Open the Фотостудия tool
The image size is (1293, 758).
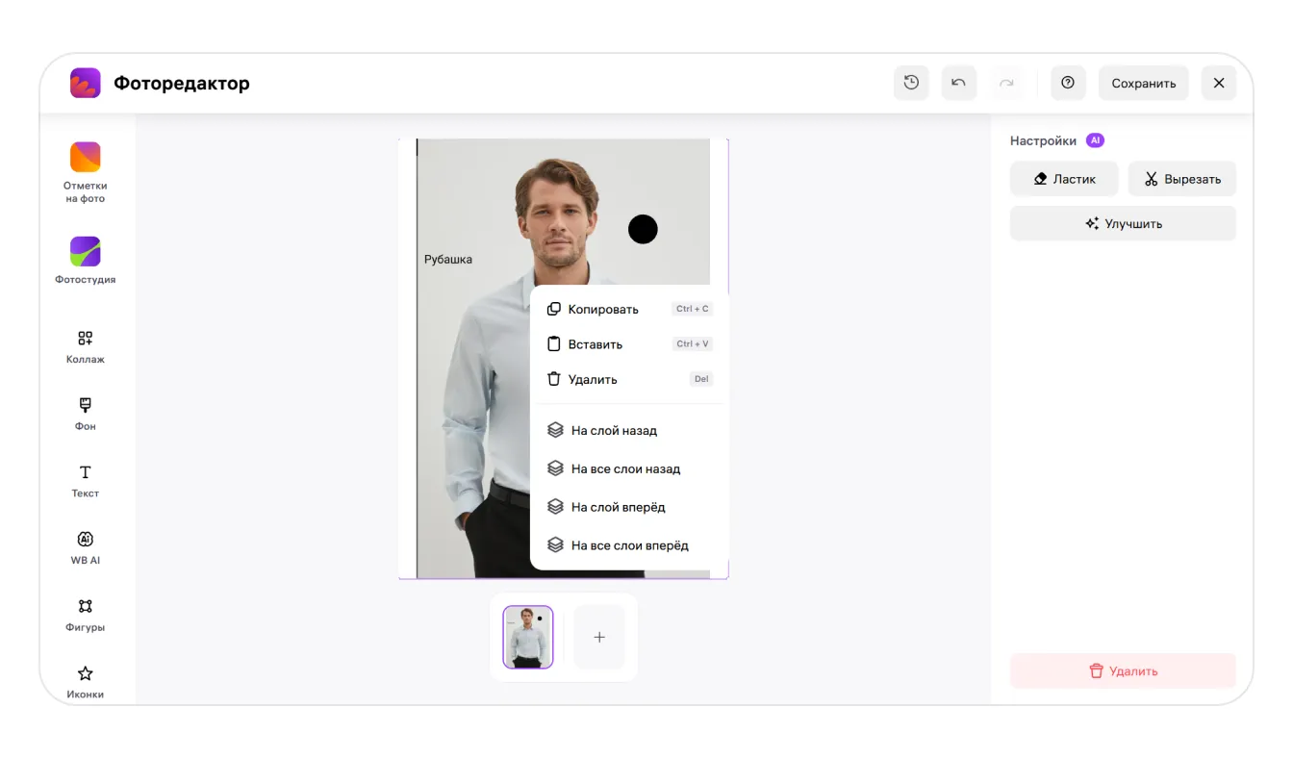(x=86, y=261)
